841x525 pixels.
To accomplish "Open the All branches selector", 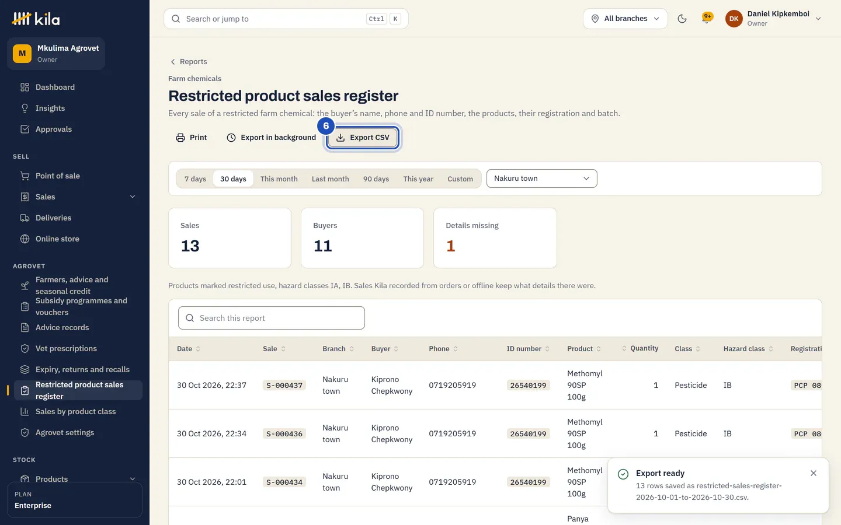I will coord(625,19).
